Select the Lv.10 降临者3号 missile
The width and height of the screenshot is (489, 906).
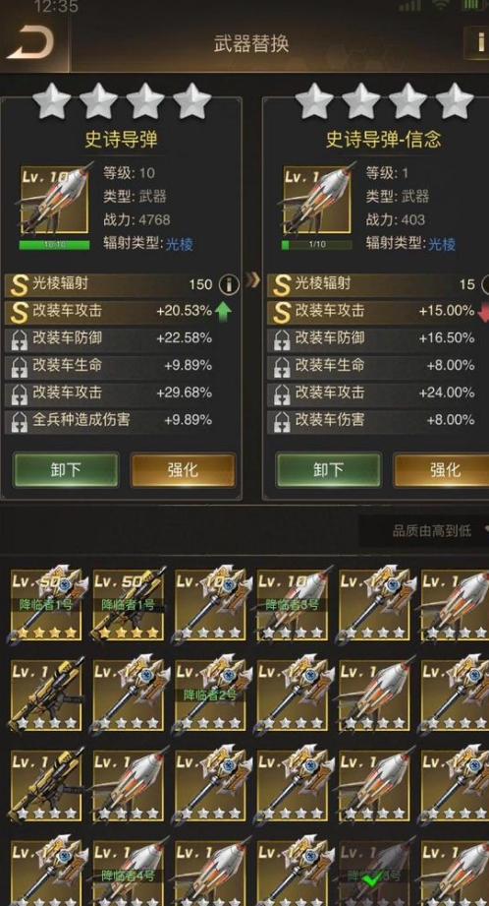click(292, 605)
